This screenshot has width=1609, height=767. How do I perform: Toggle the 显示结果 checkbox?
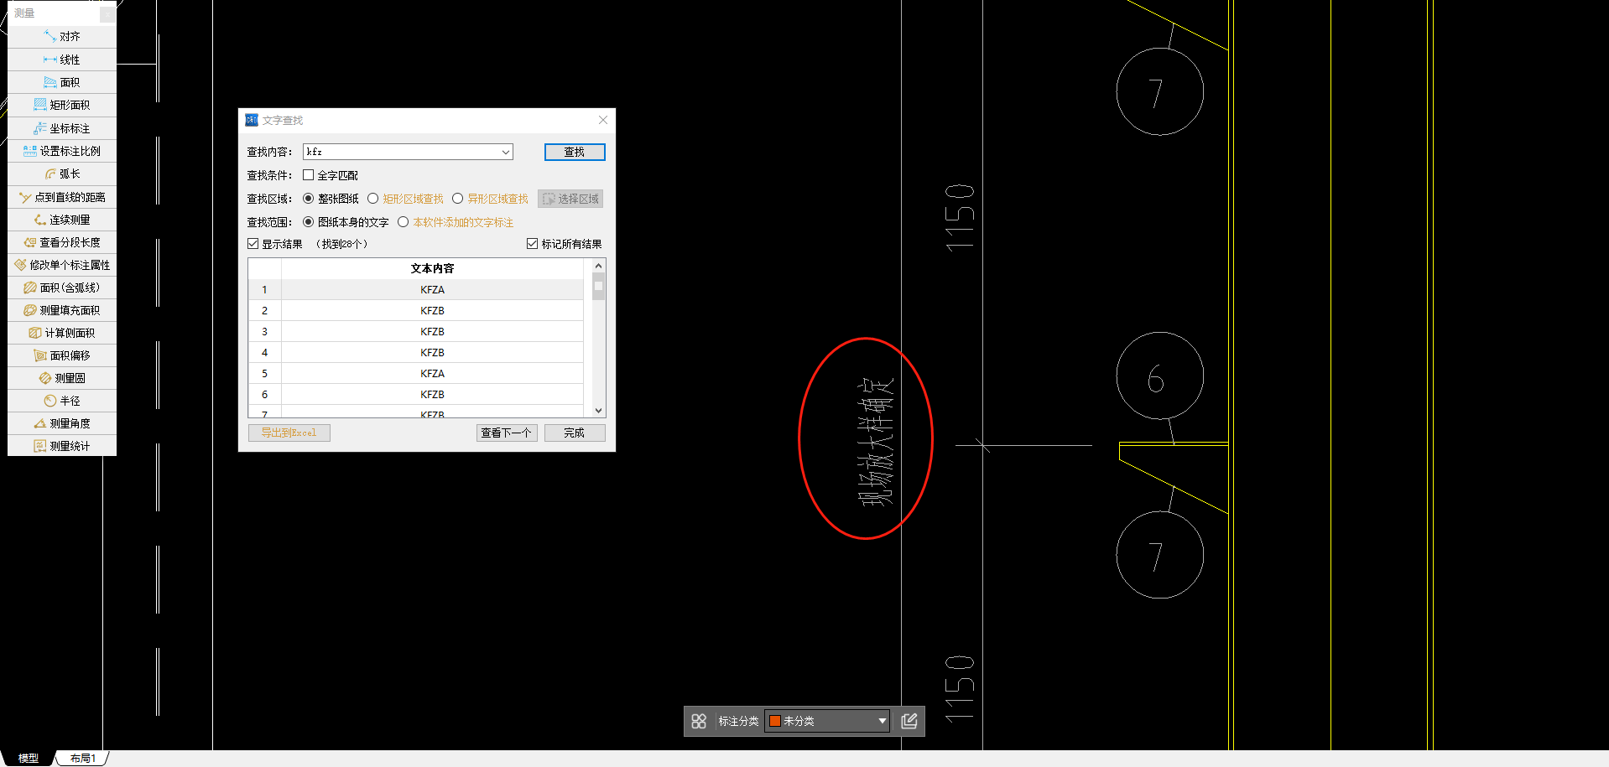click(253, 244)
